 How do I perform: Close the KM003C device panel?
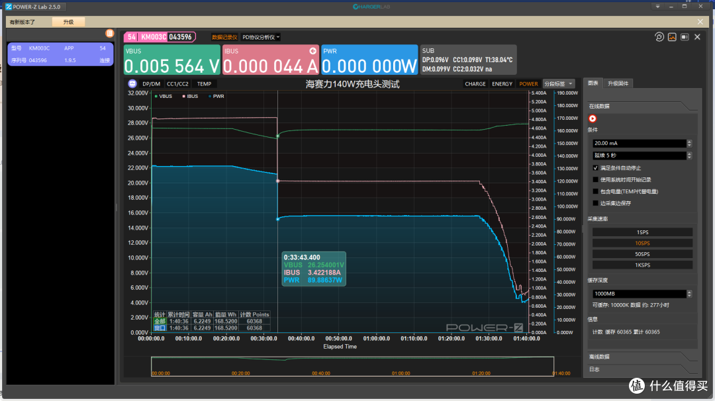(697, 37)
